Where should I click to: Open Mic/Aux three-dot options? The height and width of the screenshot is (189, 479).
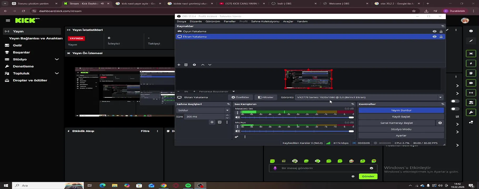(x=237, y=127)
